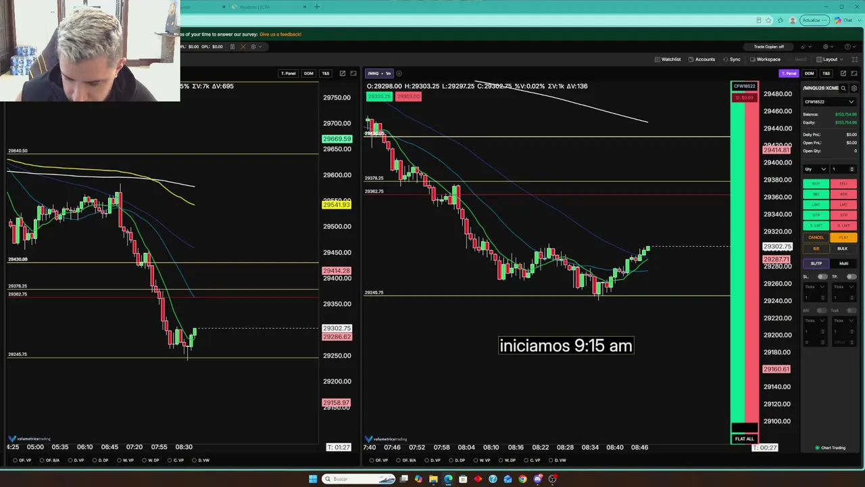Maximize the left chart panel
The image size is (865, 487).
[x=353, y=73]
